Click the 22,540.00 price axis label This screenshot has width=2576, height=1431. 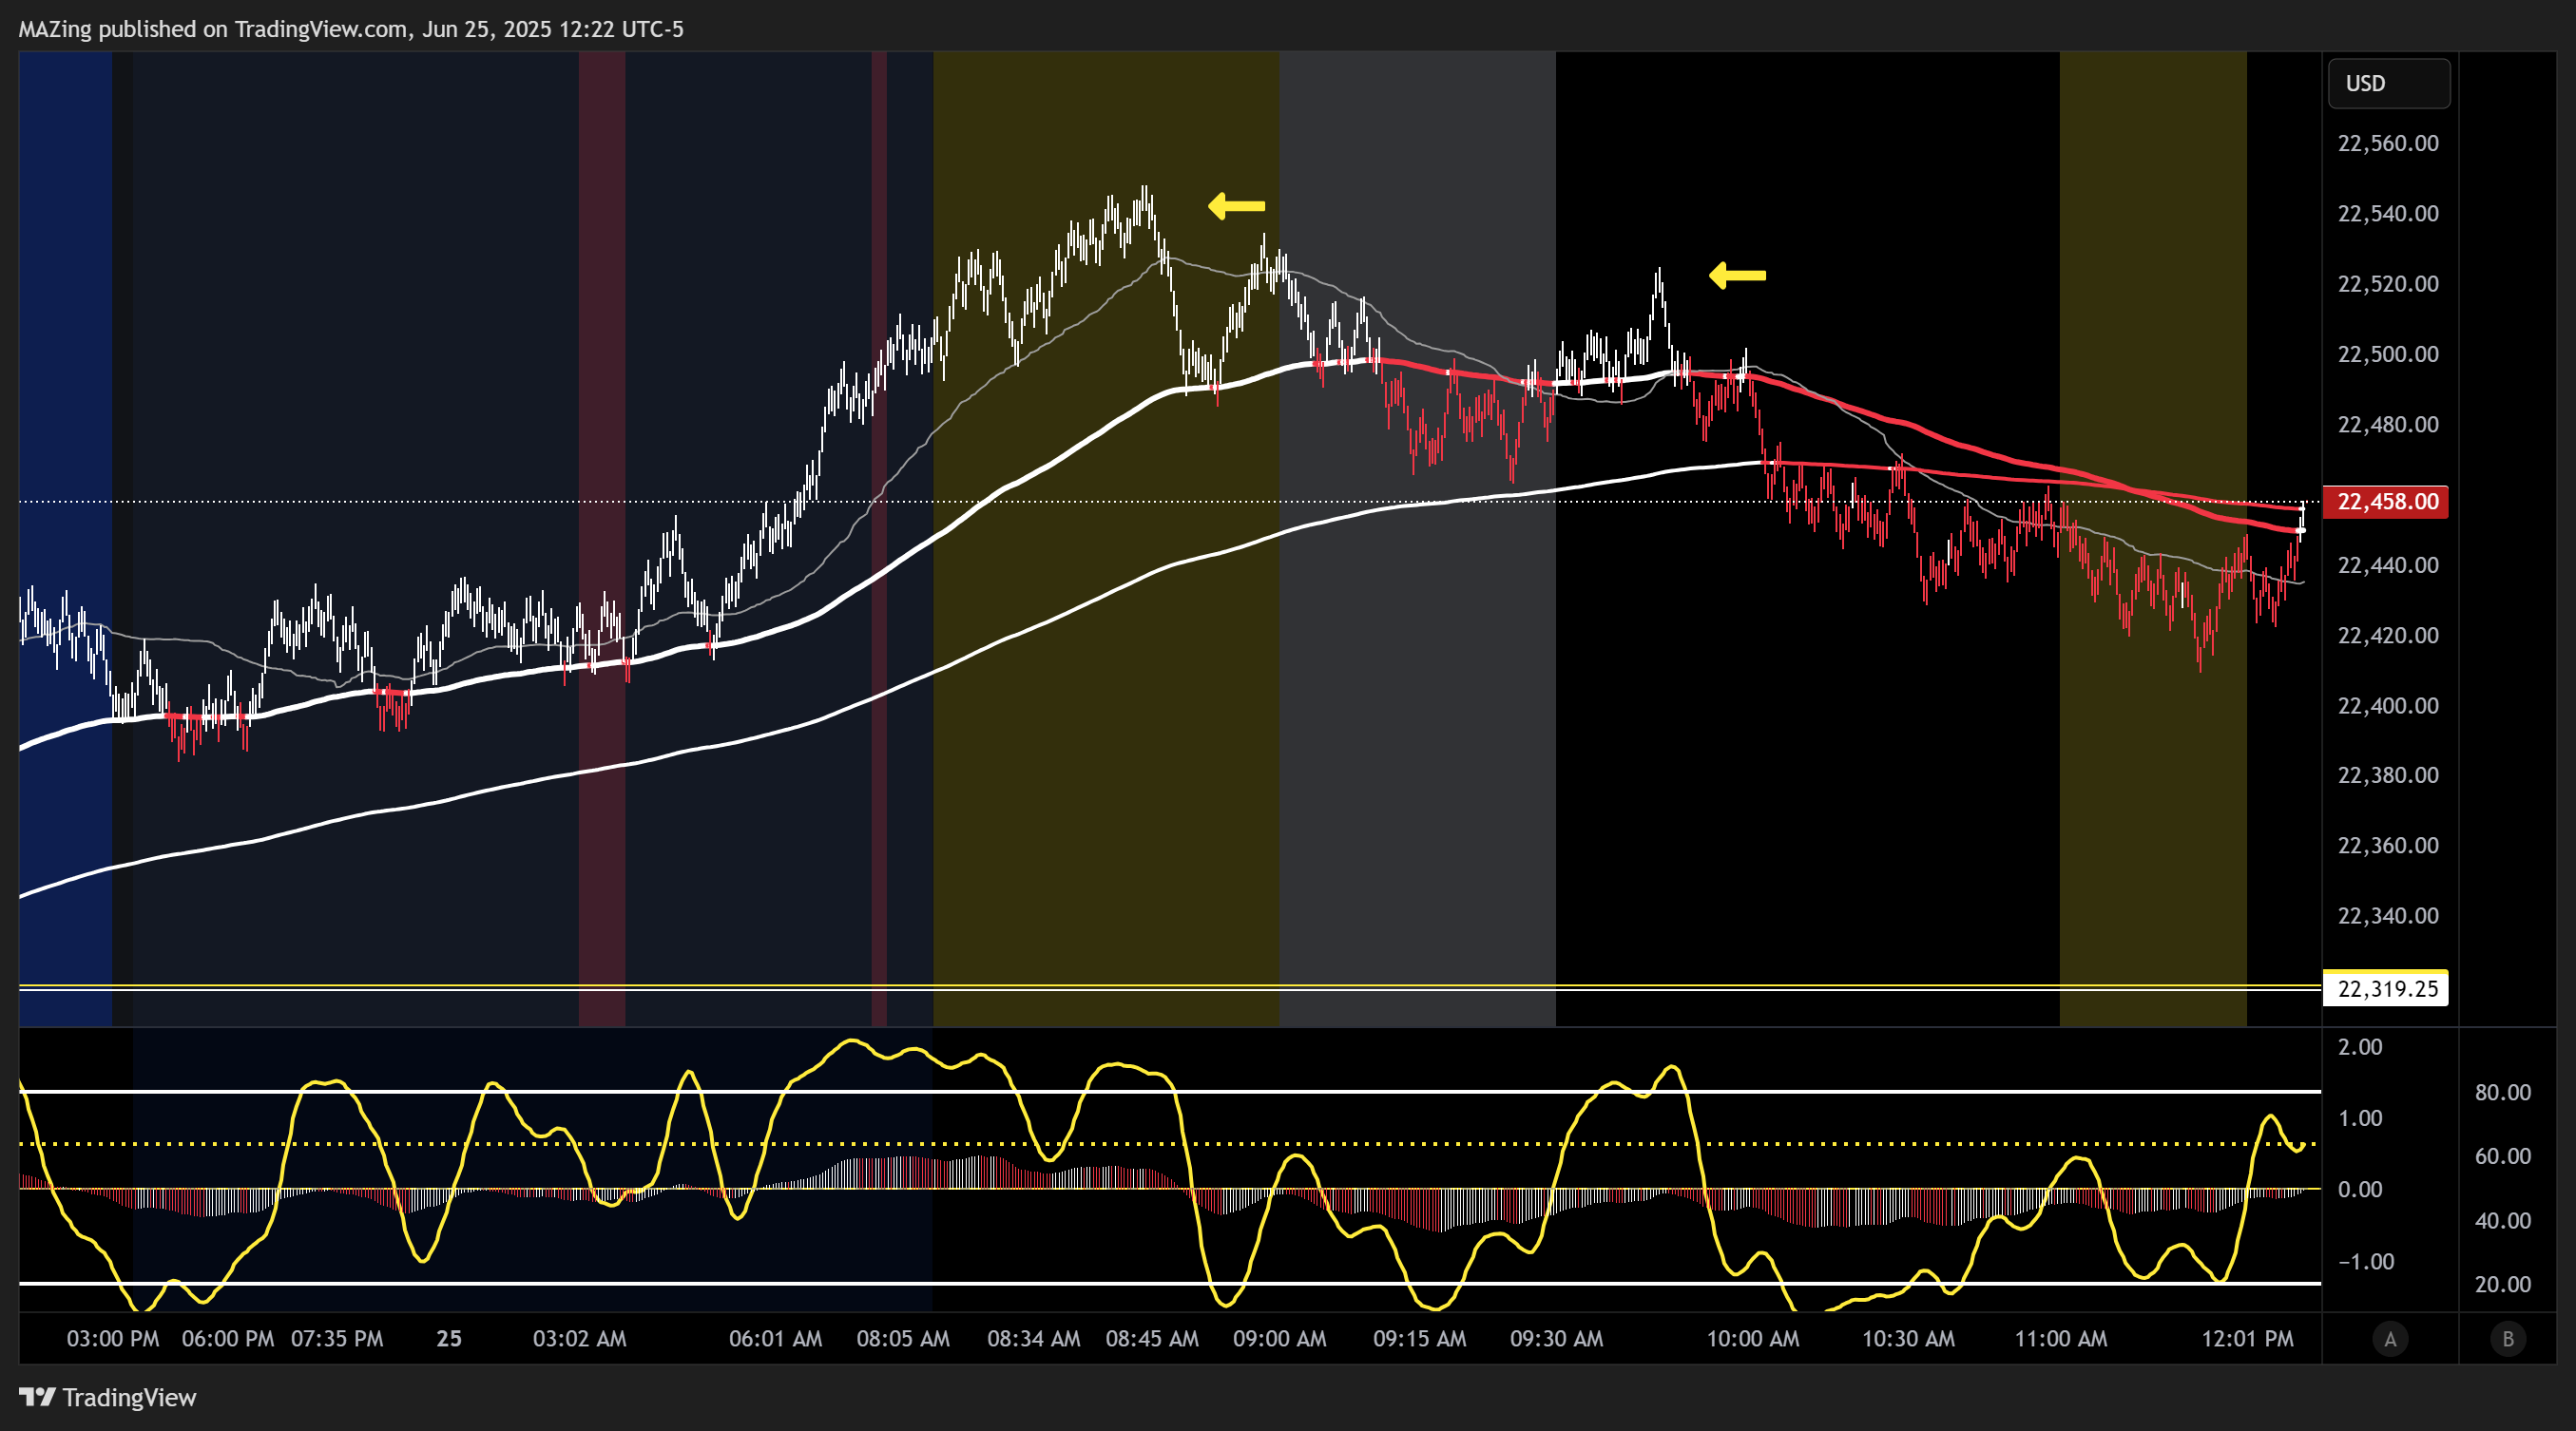(x=2388, y=214)
